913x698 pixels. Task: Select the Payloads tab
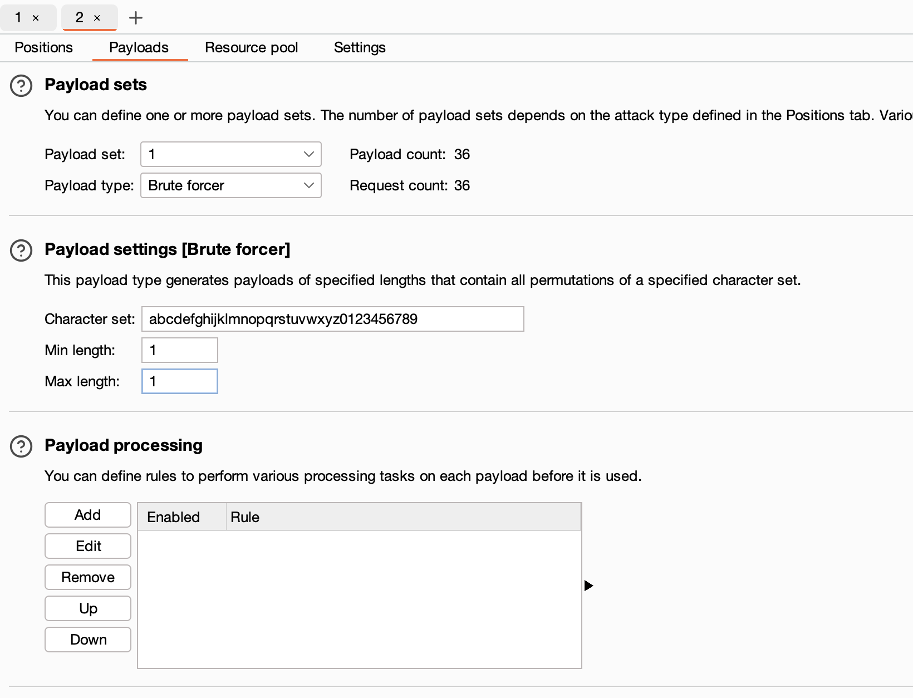139,47
